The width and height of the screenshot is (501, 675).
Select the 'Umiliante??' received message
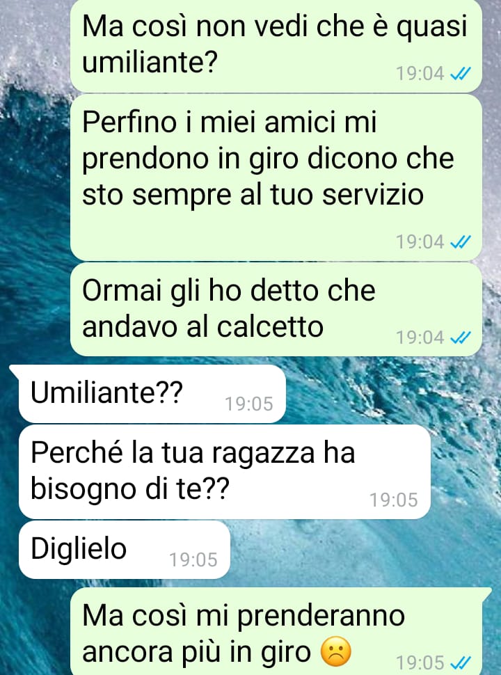152,393
